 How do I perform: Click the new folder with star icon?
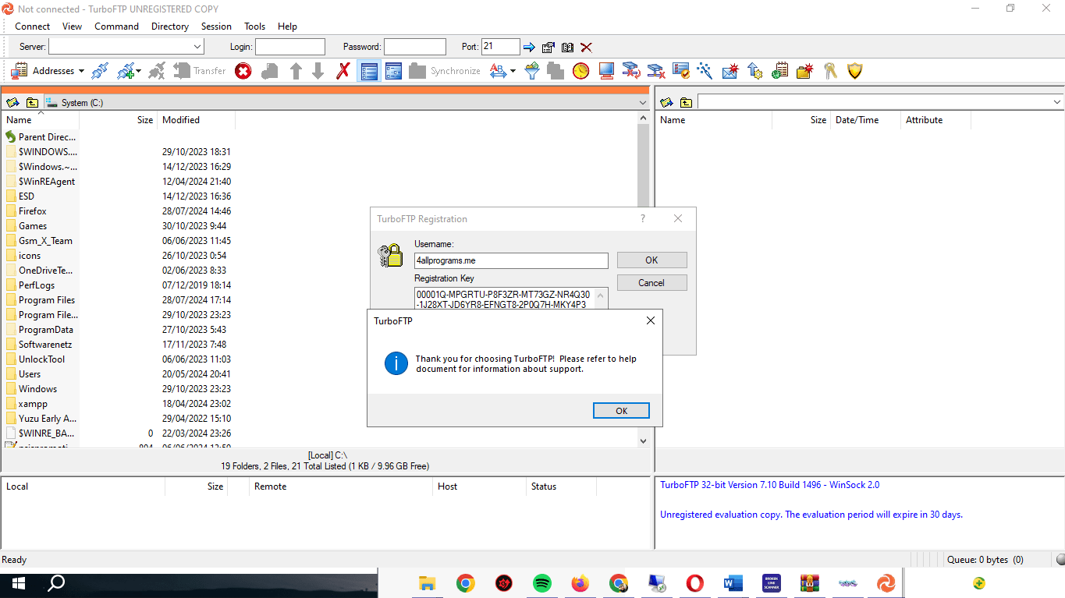[x=805, y=71]
